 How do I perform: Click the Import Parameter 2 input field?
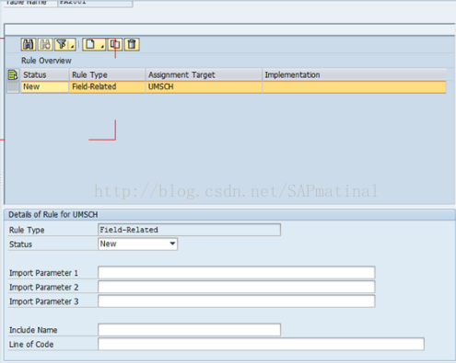tap(237, 287)
